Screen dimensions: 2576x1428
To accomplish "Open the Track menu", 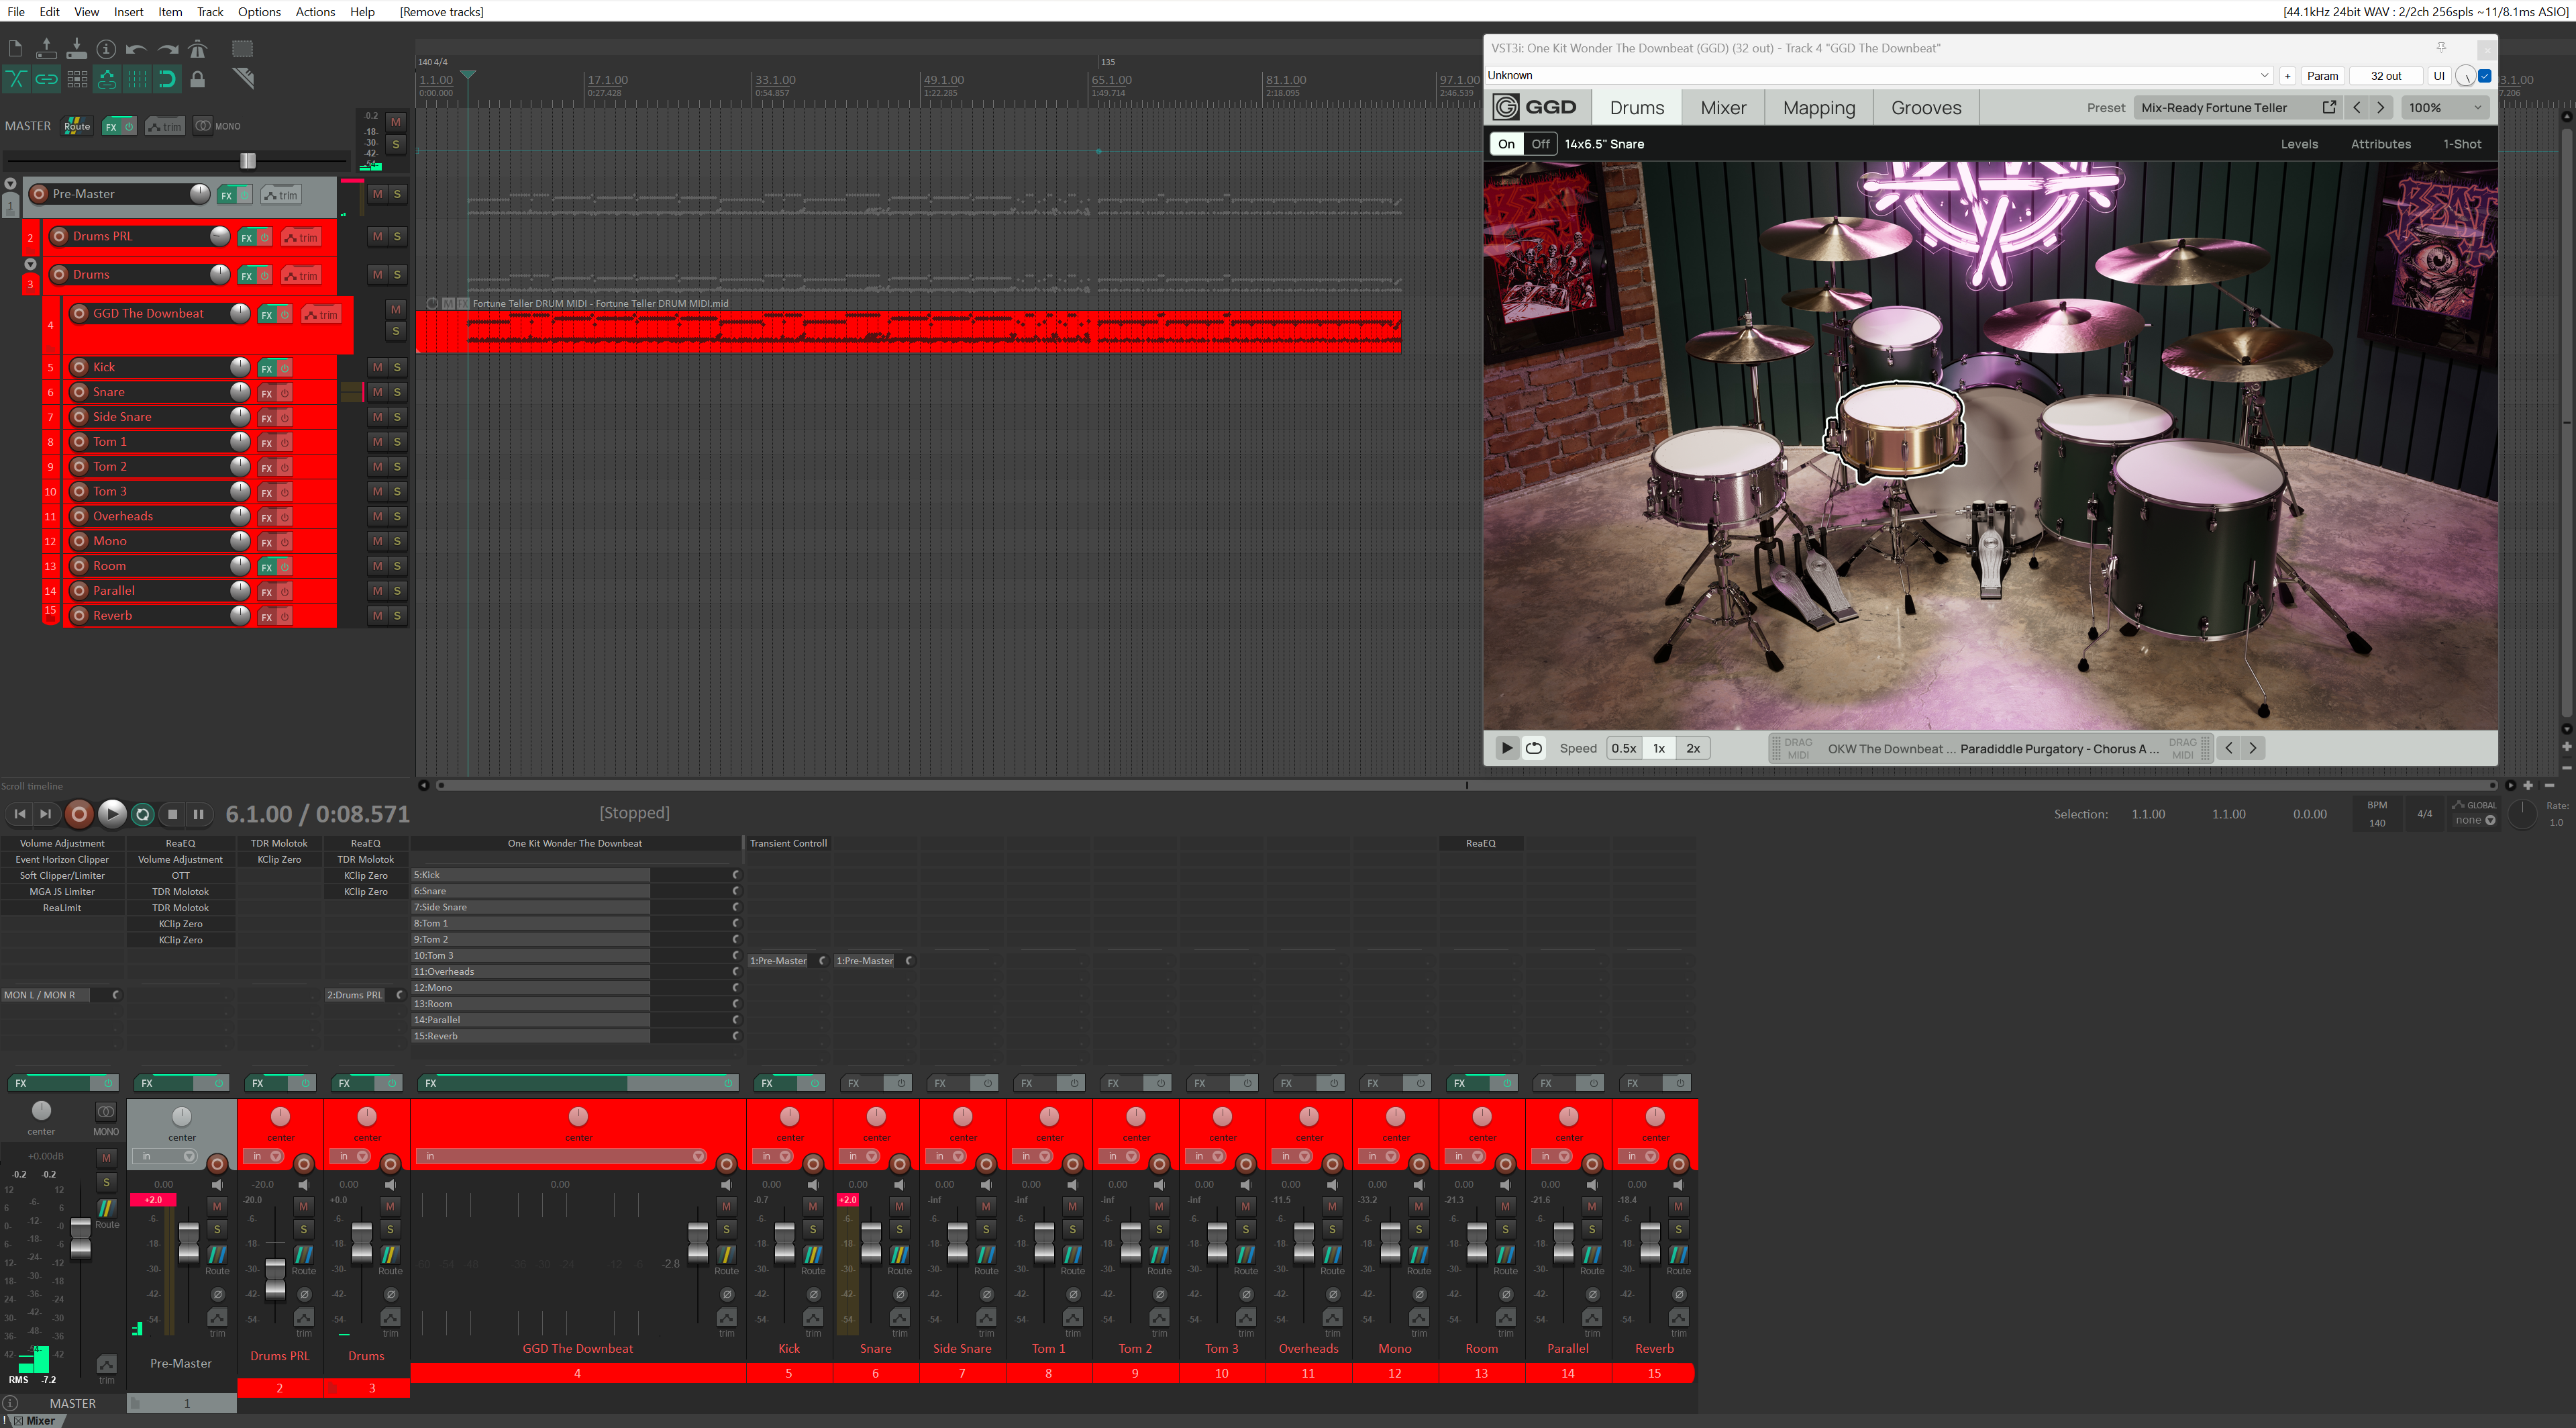I will 209,12.
